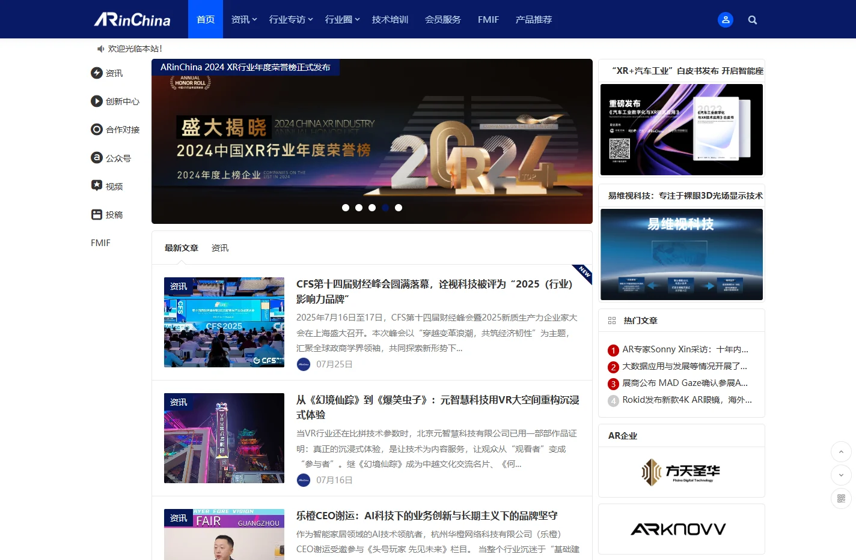Image resolution: width=856 pixels, height=560 pixels.
Task: Click author avatar beside 07月25日
Action: click(x=304, y=364)
